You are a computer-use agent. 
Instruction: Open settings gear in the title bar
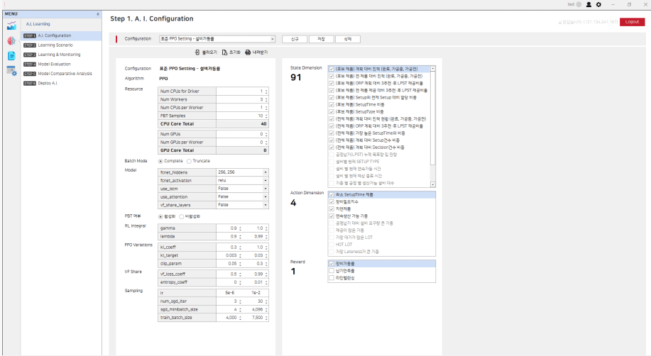pyautogui.click(x=598, y=4)
